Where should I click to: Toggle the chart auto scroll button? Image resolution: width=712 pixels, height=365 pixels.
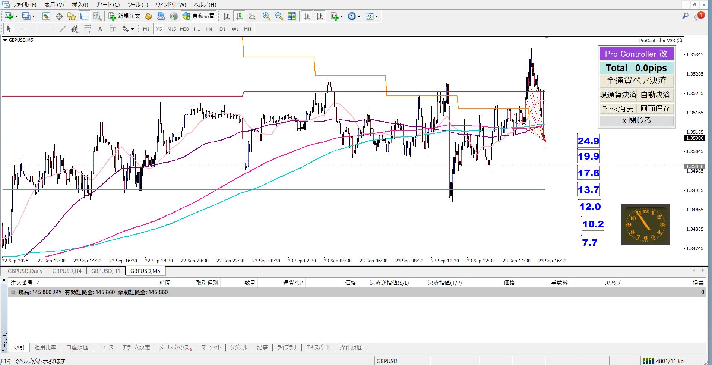pos(307,16)
